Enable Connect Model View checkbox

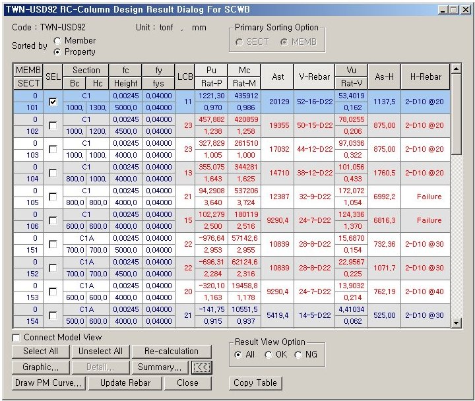tap(16, 338)
